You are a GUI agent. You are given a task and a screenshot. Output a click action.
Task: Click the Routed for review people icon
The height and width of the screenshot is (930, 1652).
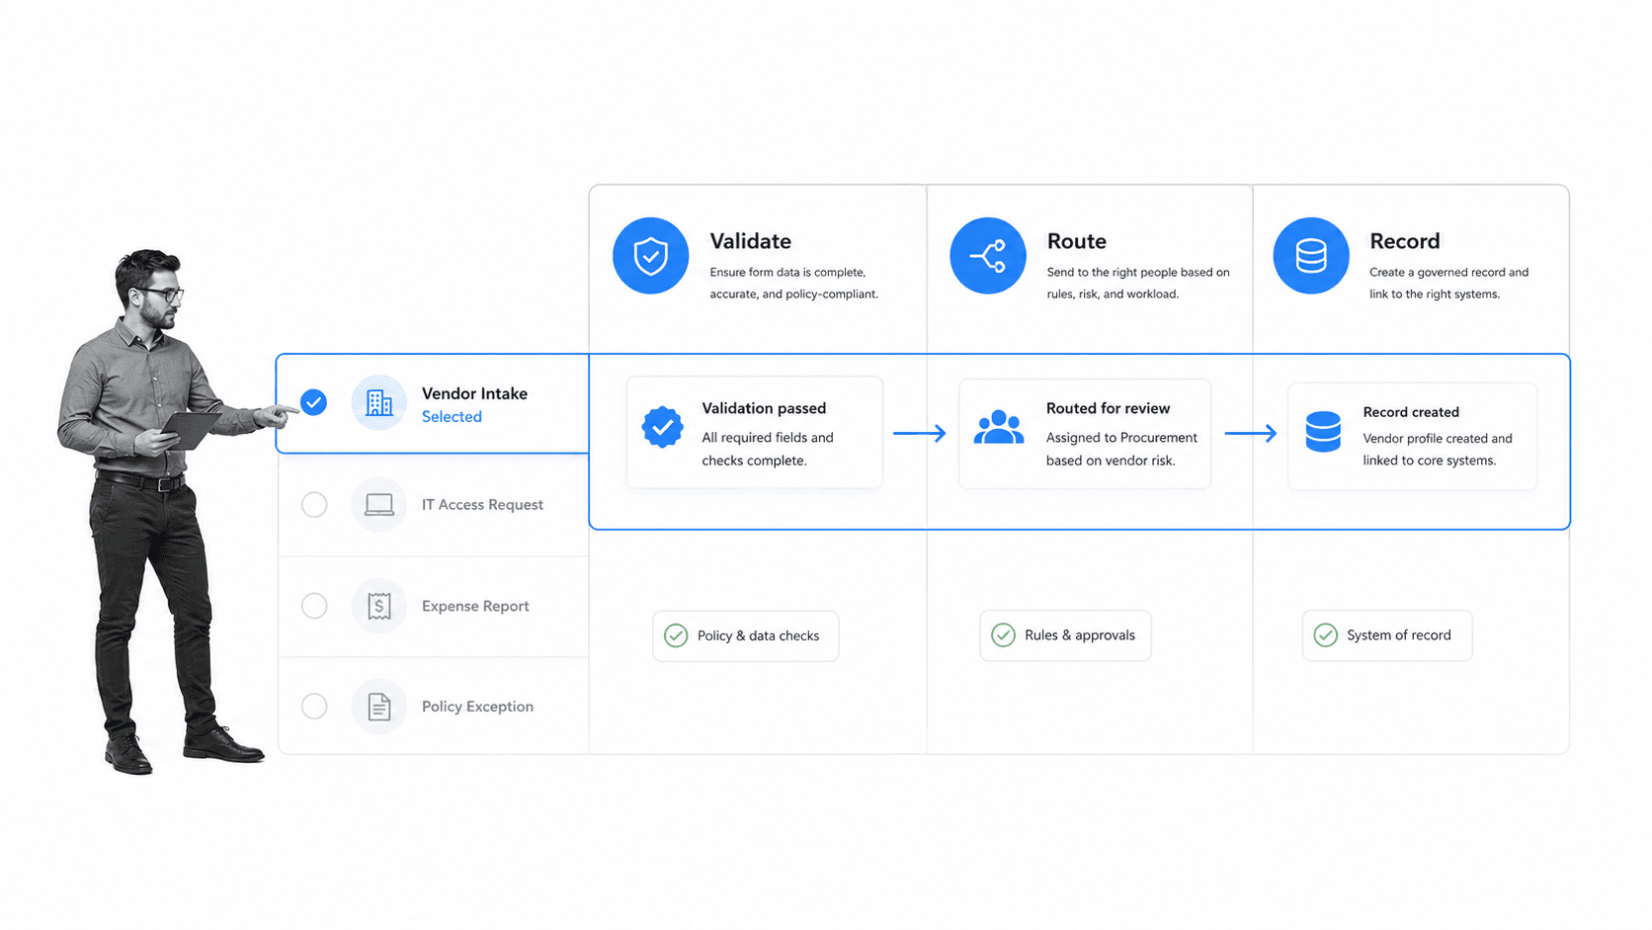(999, 427)
